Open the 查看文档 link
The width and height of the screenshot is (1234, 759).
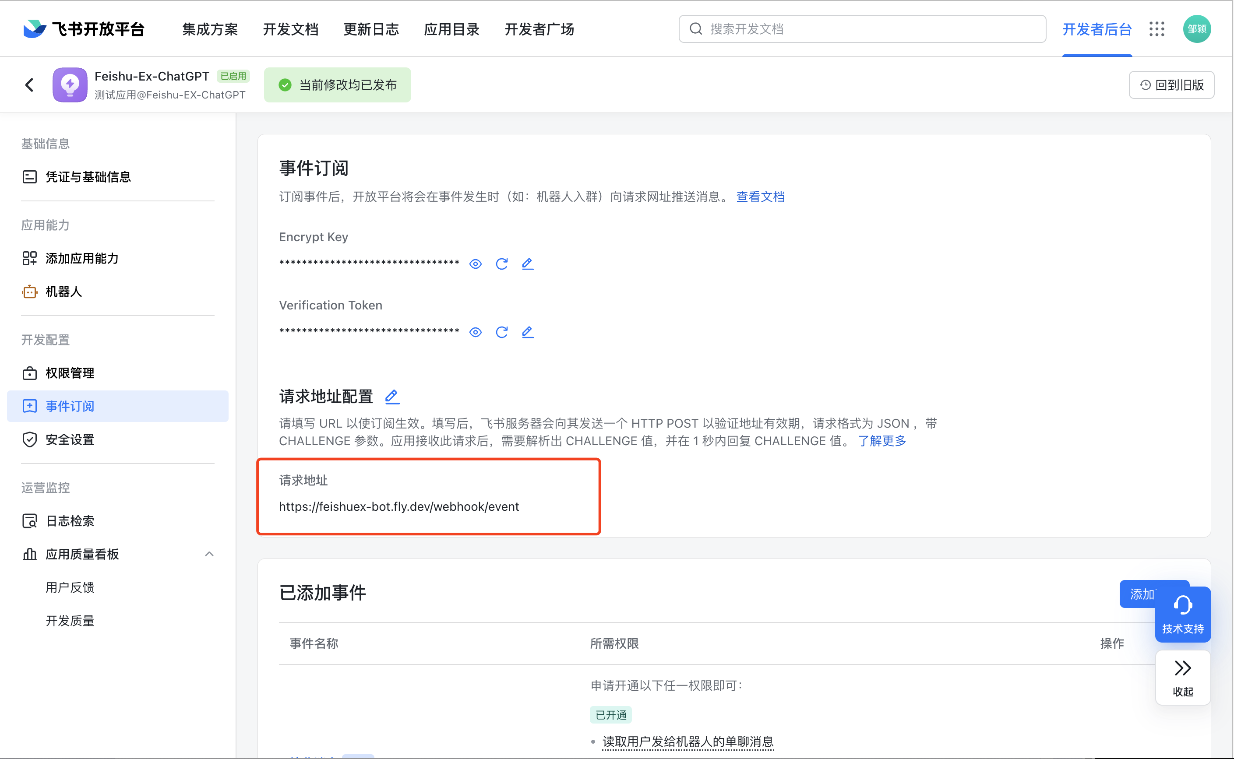tap(760, 197)
